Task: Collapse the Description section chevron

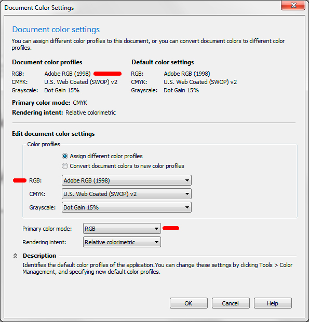Action: (x=15, y=256)
